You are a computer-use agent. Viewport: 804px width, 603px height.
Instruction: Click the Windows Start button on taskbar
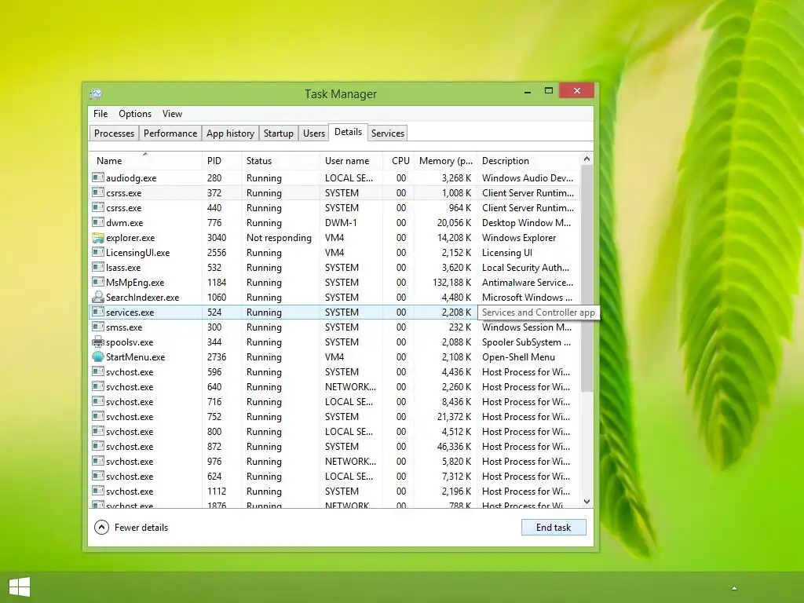click(x=20, y=587)
